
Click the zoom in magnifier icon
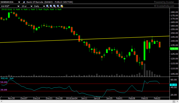[x=48, y=6]
